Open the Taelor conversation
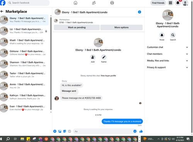Viewport: 193px width, 142px height. pos(24,75)
